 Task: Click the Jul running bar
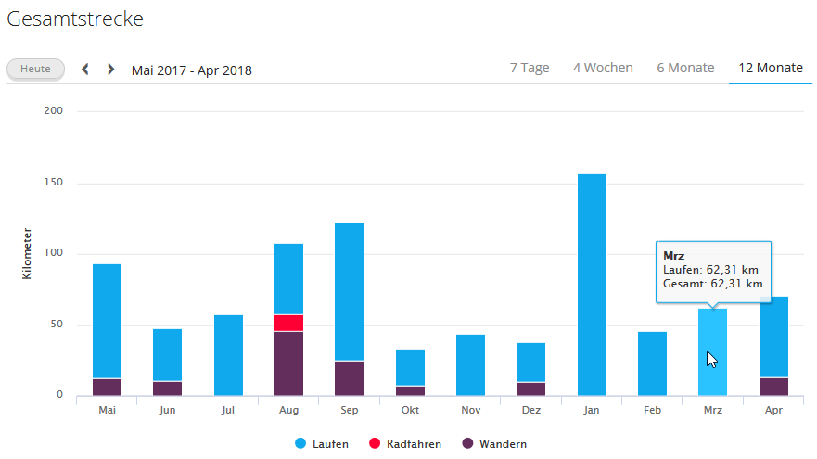[228, 355]
